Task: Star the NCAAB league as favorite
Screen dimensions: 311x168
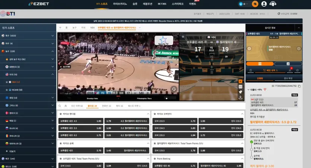Action: pyautogui.click(x=7, y=90)
